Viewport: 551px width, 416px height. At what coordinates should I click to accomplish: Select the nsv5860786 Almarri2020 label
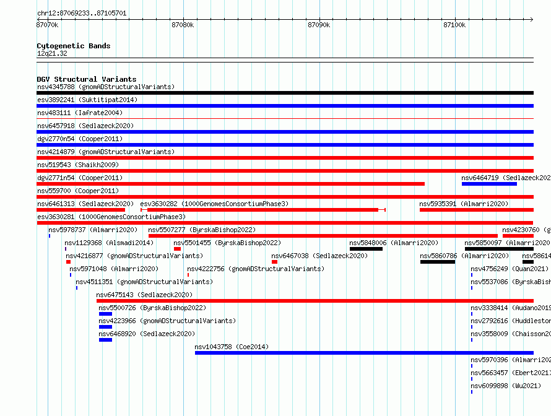point(464,256)
